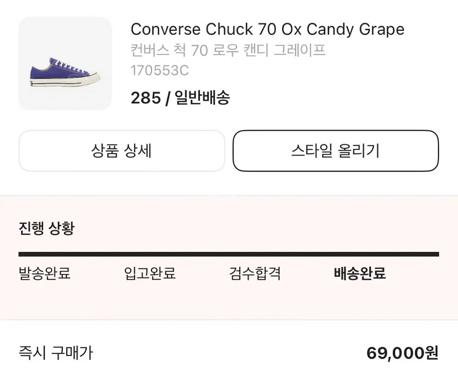
Task: Click the black progress bar
Action: [x=229, y=255]
